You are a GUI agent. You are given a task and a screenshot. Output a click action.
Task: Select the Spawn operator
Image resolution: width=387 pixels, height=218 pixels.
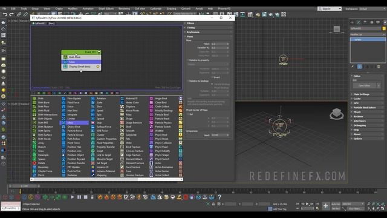click(42, 159)
